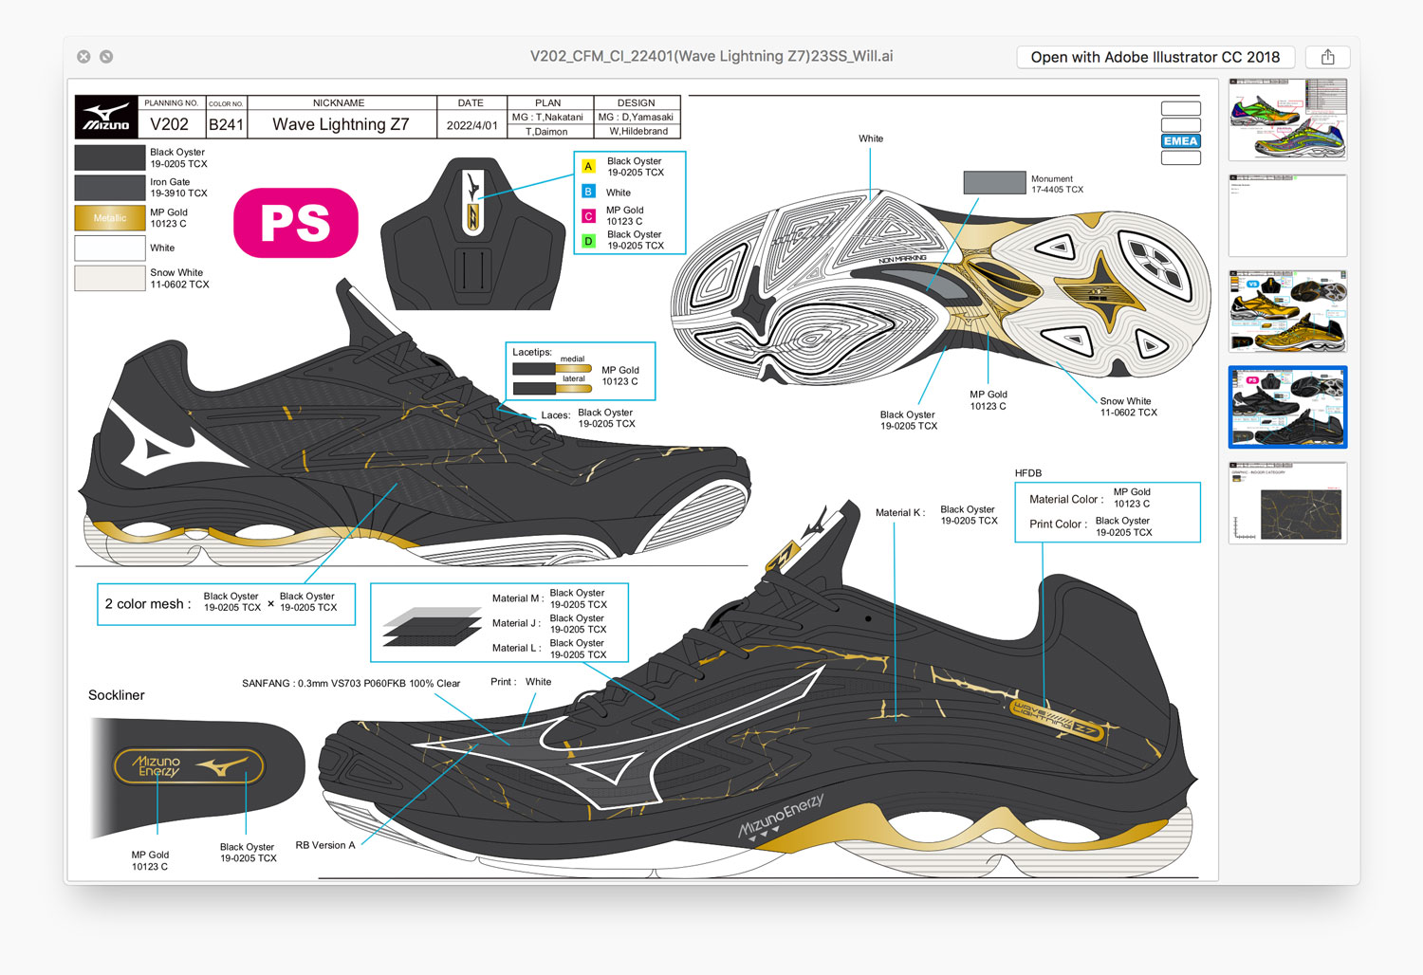The height and width of the screenshot is (975, 1423).
Task: Click the Wave Lightning Z7 nickname field
Action: [341, 124]
